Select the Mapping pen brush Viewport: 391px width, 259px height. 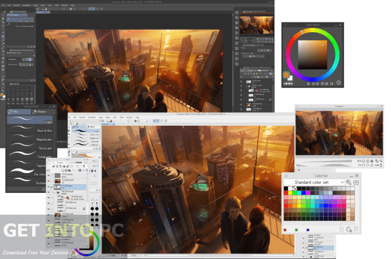(30, 137)
